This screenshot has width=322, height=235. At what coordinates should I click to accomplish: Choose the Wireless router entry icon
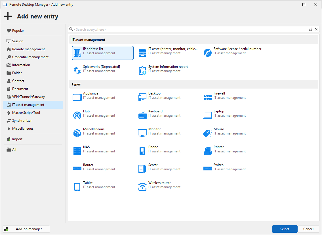click(142, 187)
